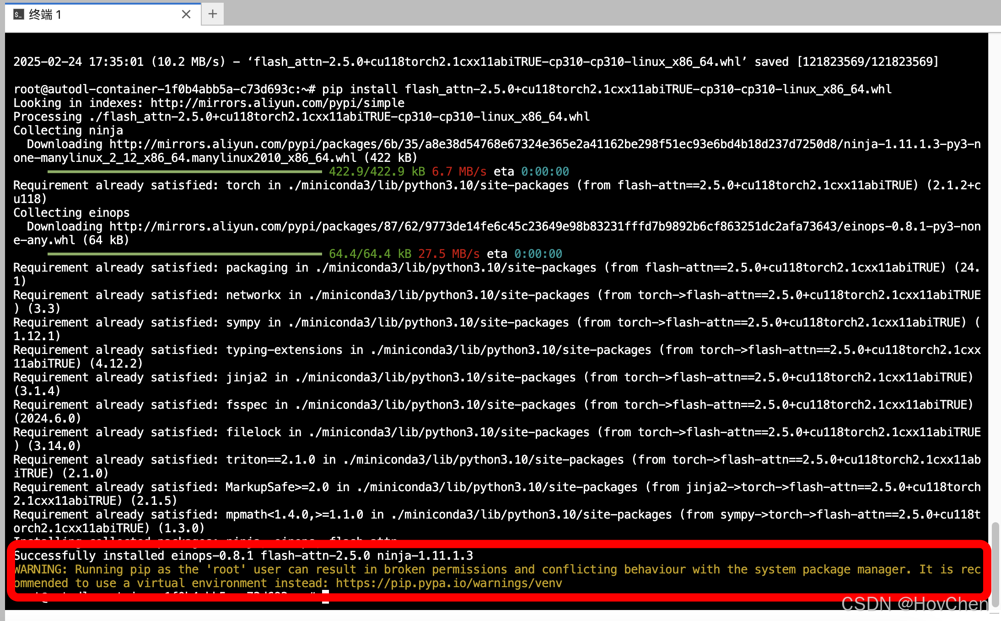Click the Collecting ninja output line

coord(68,131)
